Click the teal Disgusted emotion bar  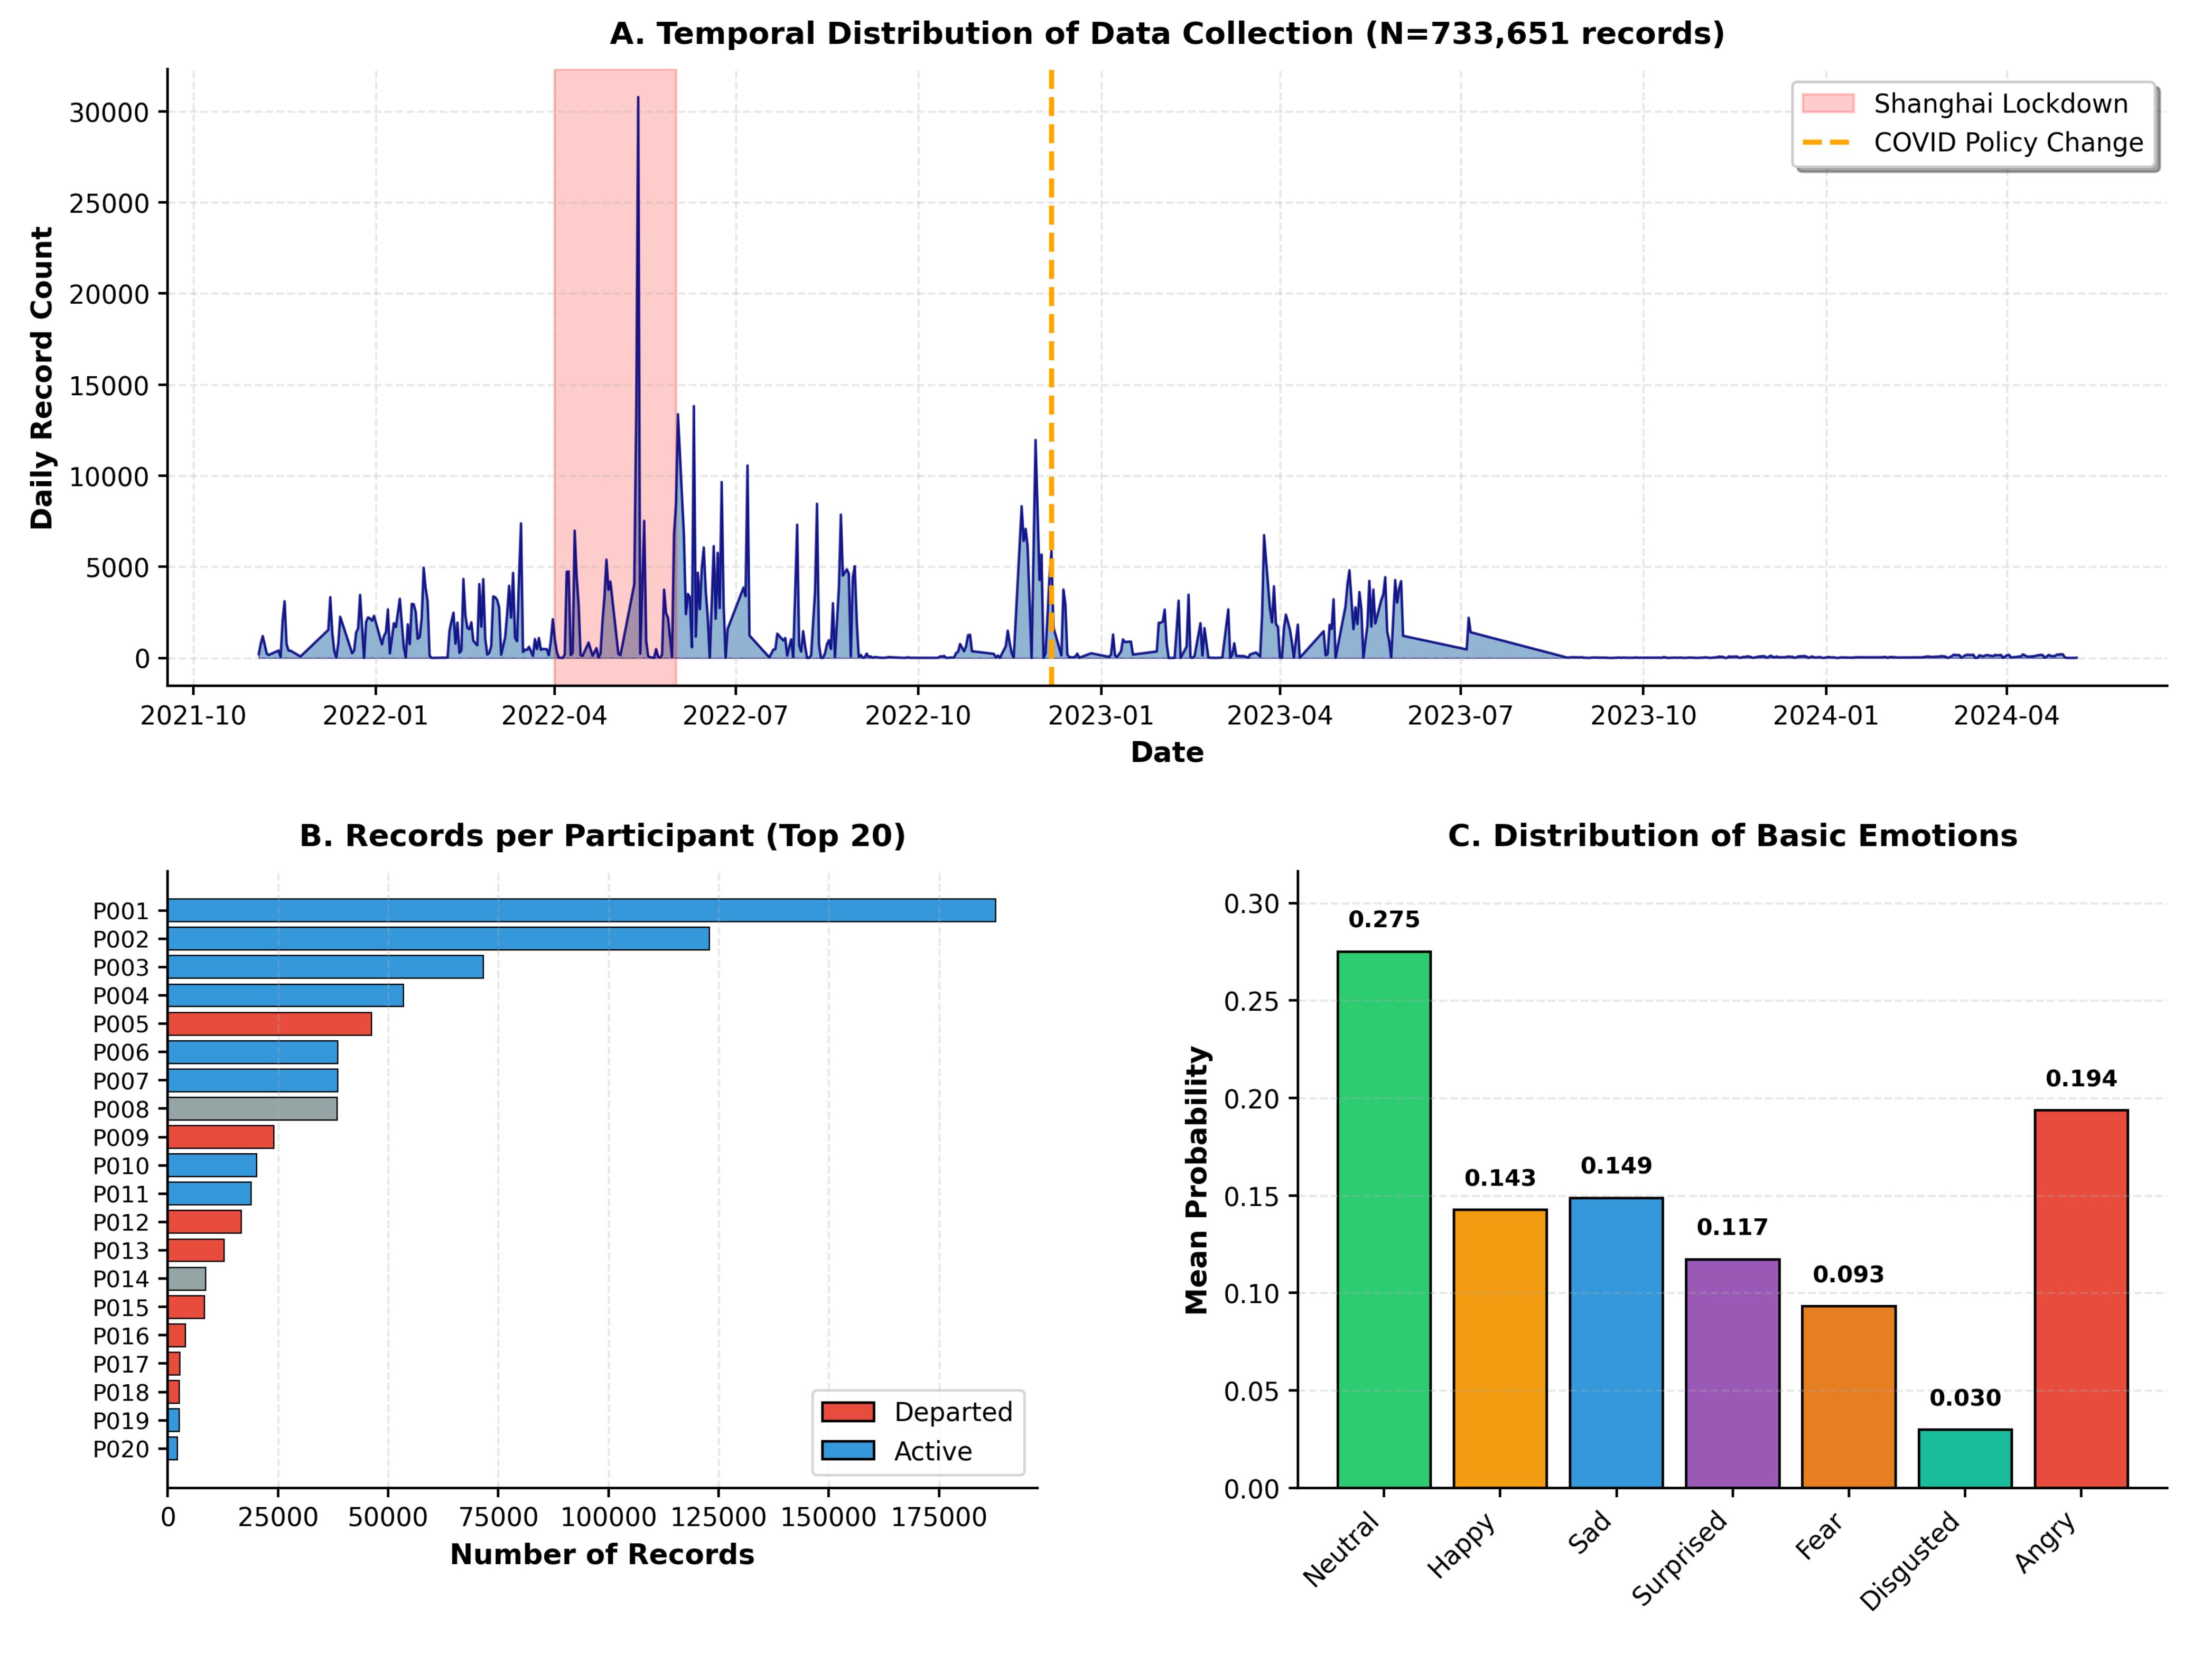(1964, 1459)
